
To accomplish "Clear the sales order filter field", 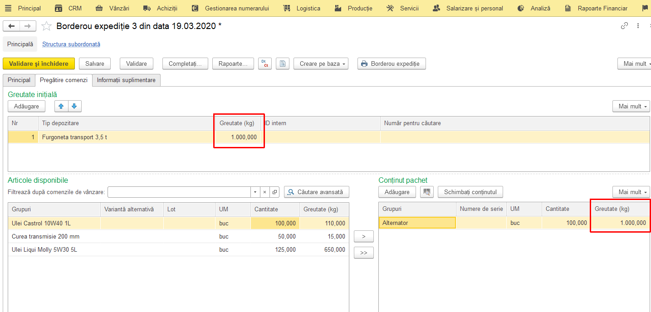I will pyautogui.click(x=265, y=192).
